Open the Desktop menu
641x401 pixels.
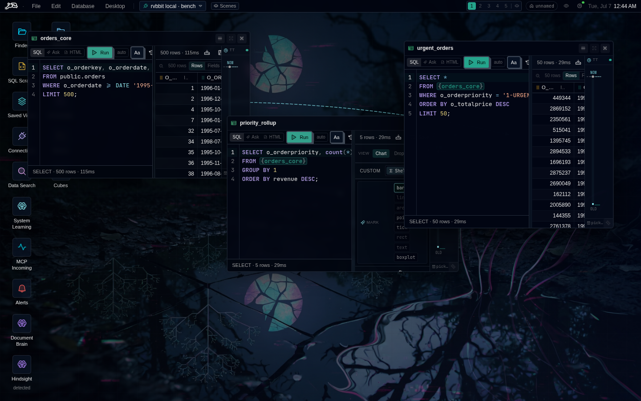tap(115, 6)
